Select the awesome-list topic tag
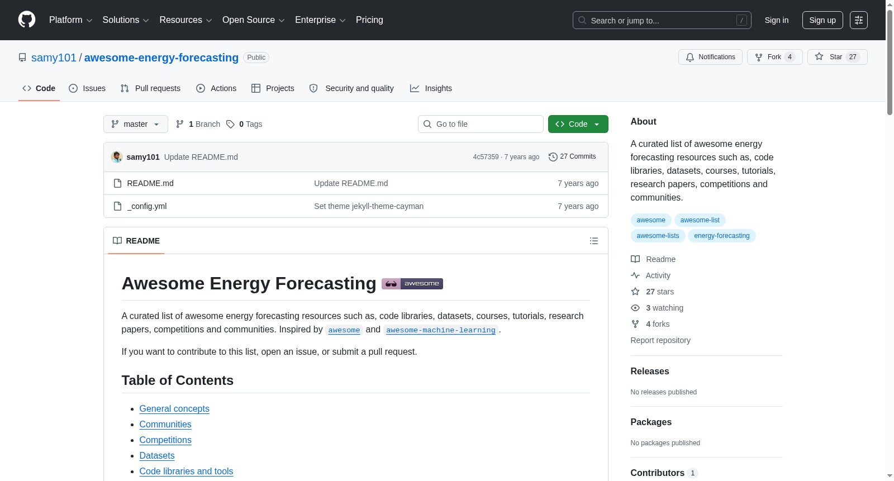The width and height of the screenshot is (894, 481). 700,220
